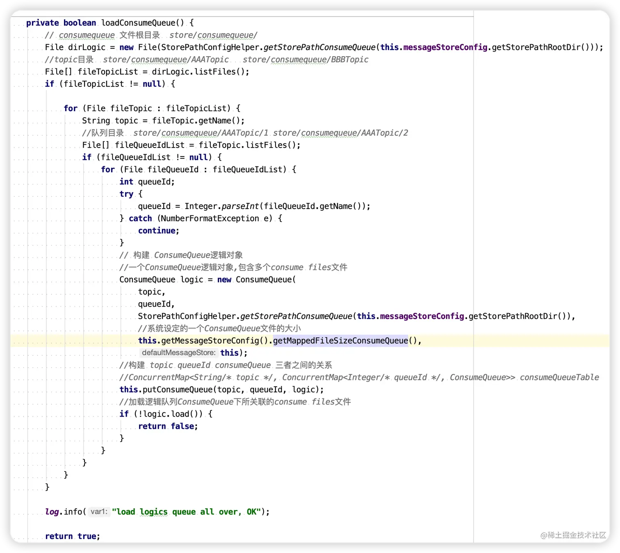Click the 'return false;' statement

point(168,426)
